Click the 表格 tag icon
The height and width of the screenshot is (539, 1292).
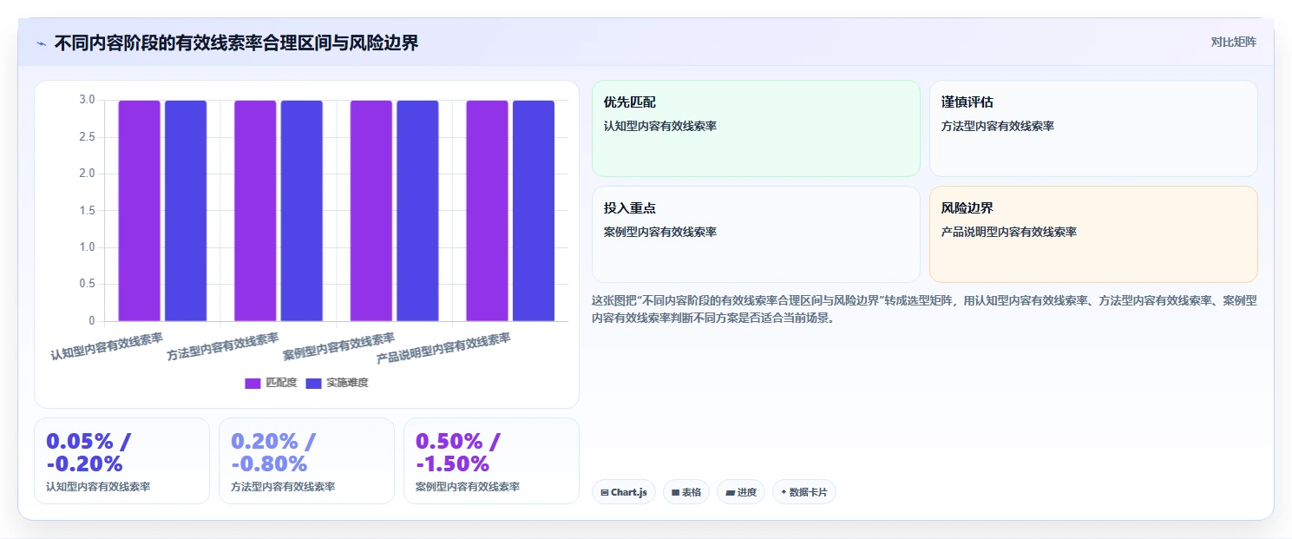pyautogui.click(x=675, y=493)
